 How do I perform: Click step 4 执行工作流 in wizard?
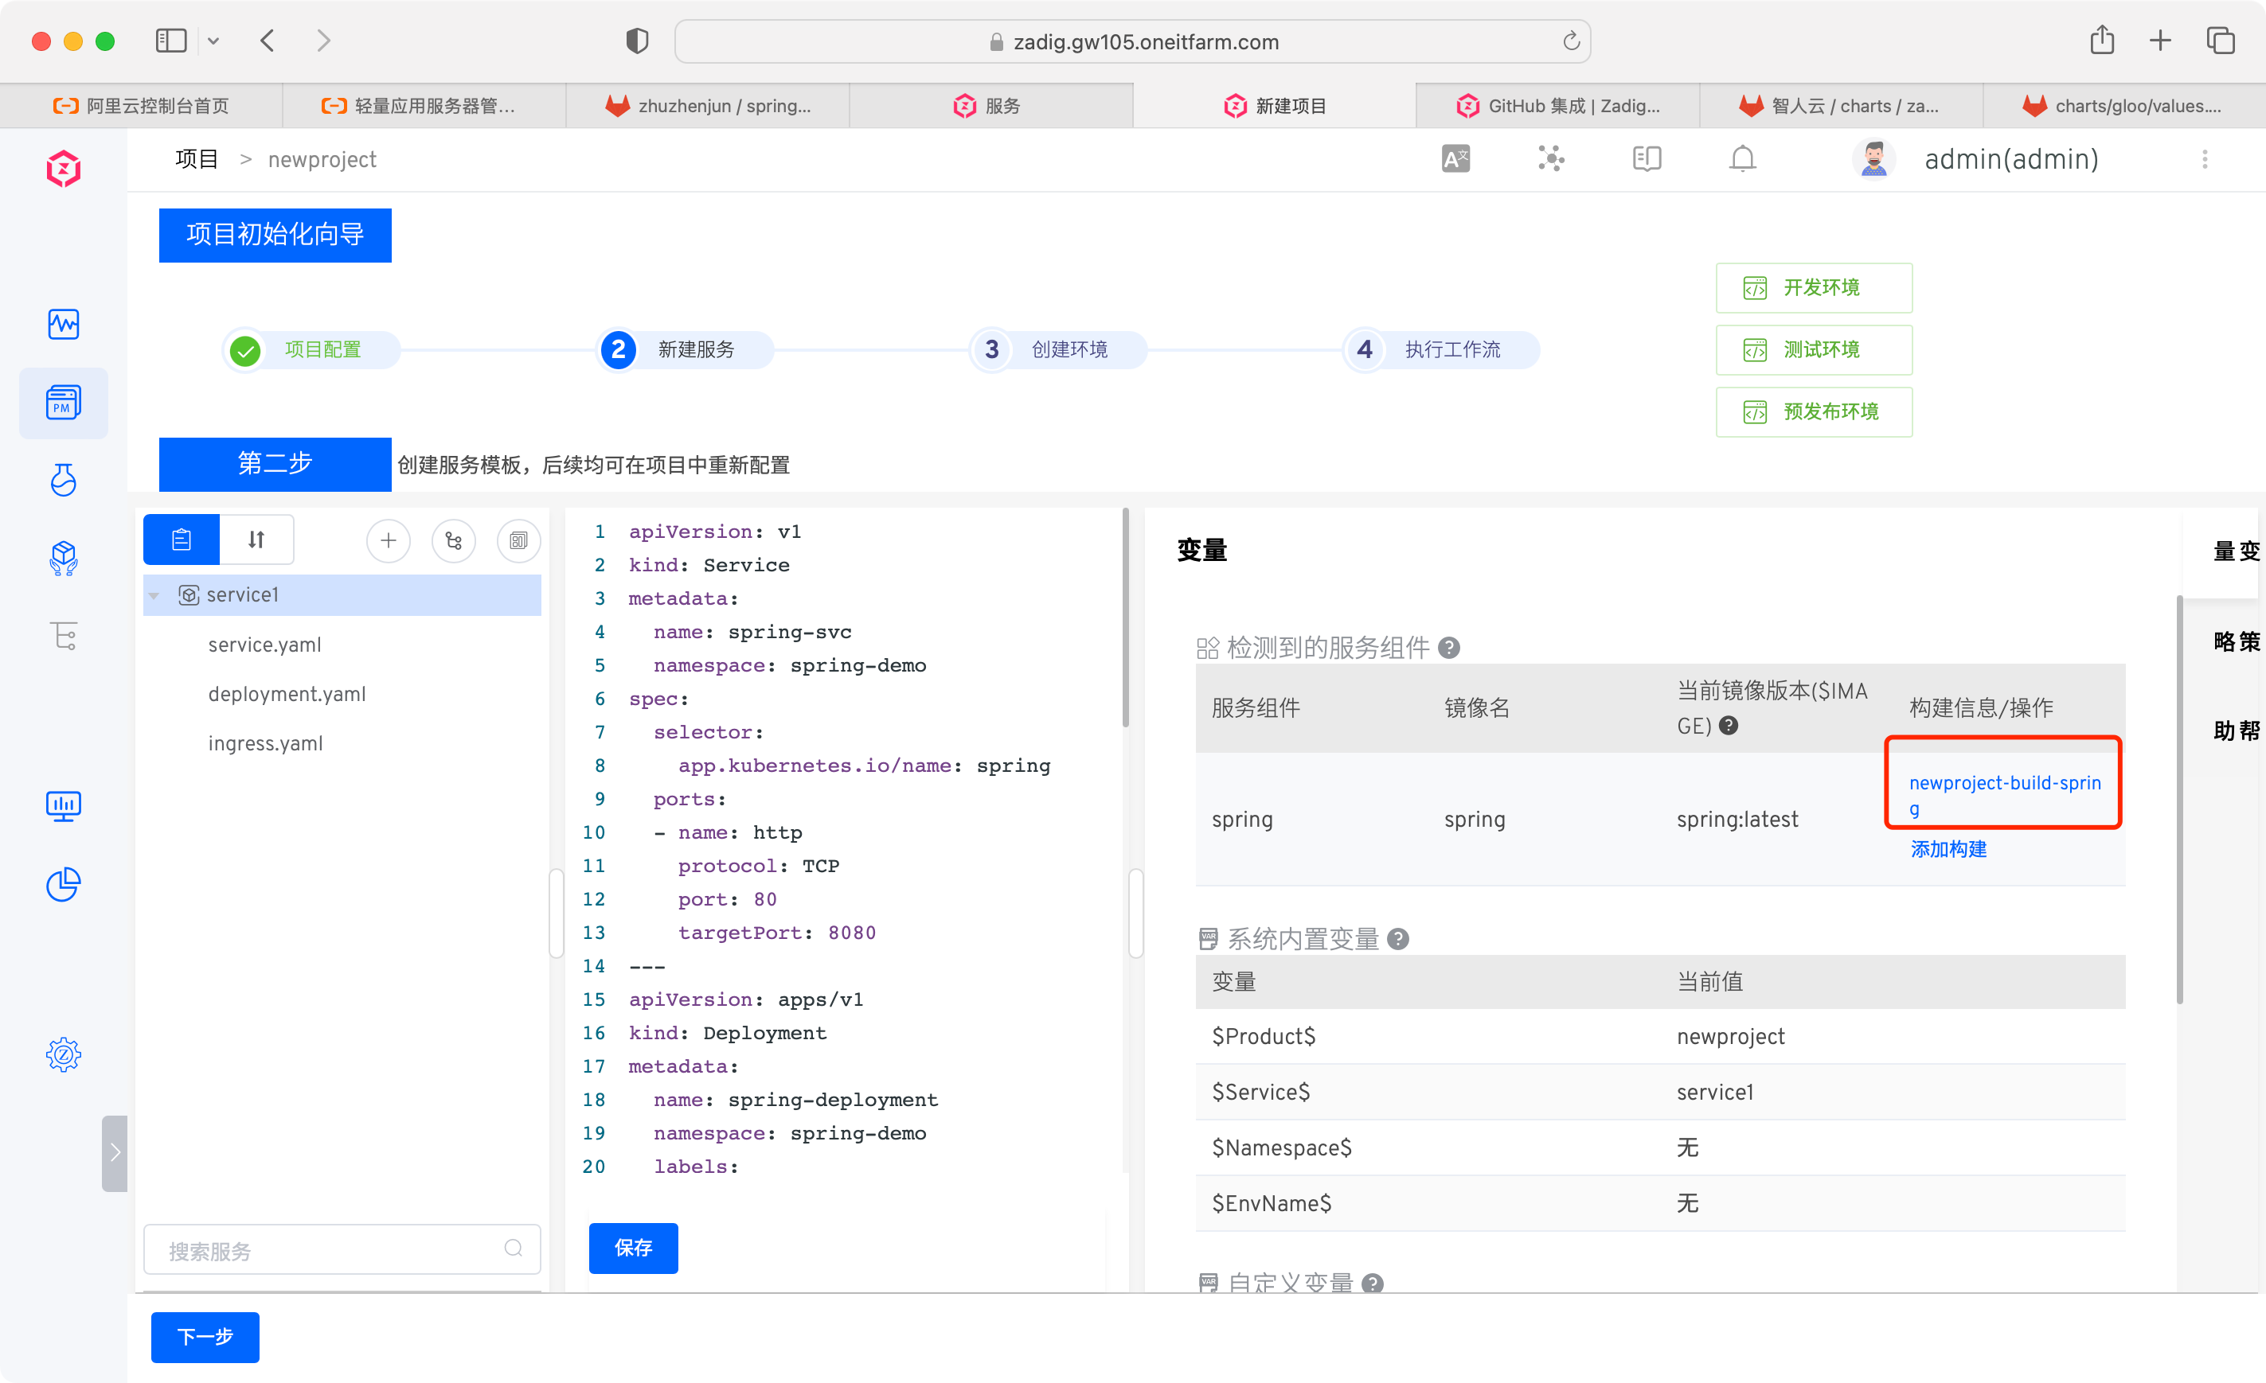point(1441,349)
